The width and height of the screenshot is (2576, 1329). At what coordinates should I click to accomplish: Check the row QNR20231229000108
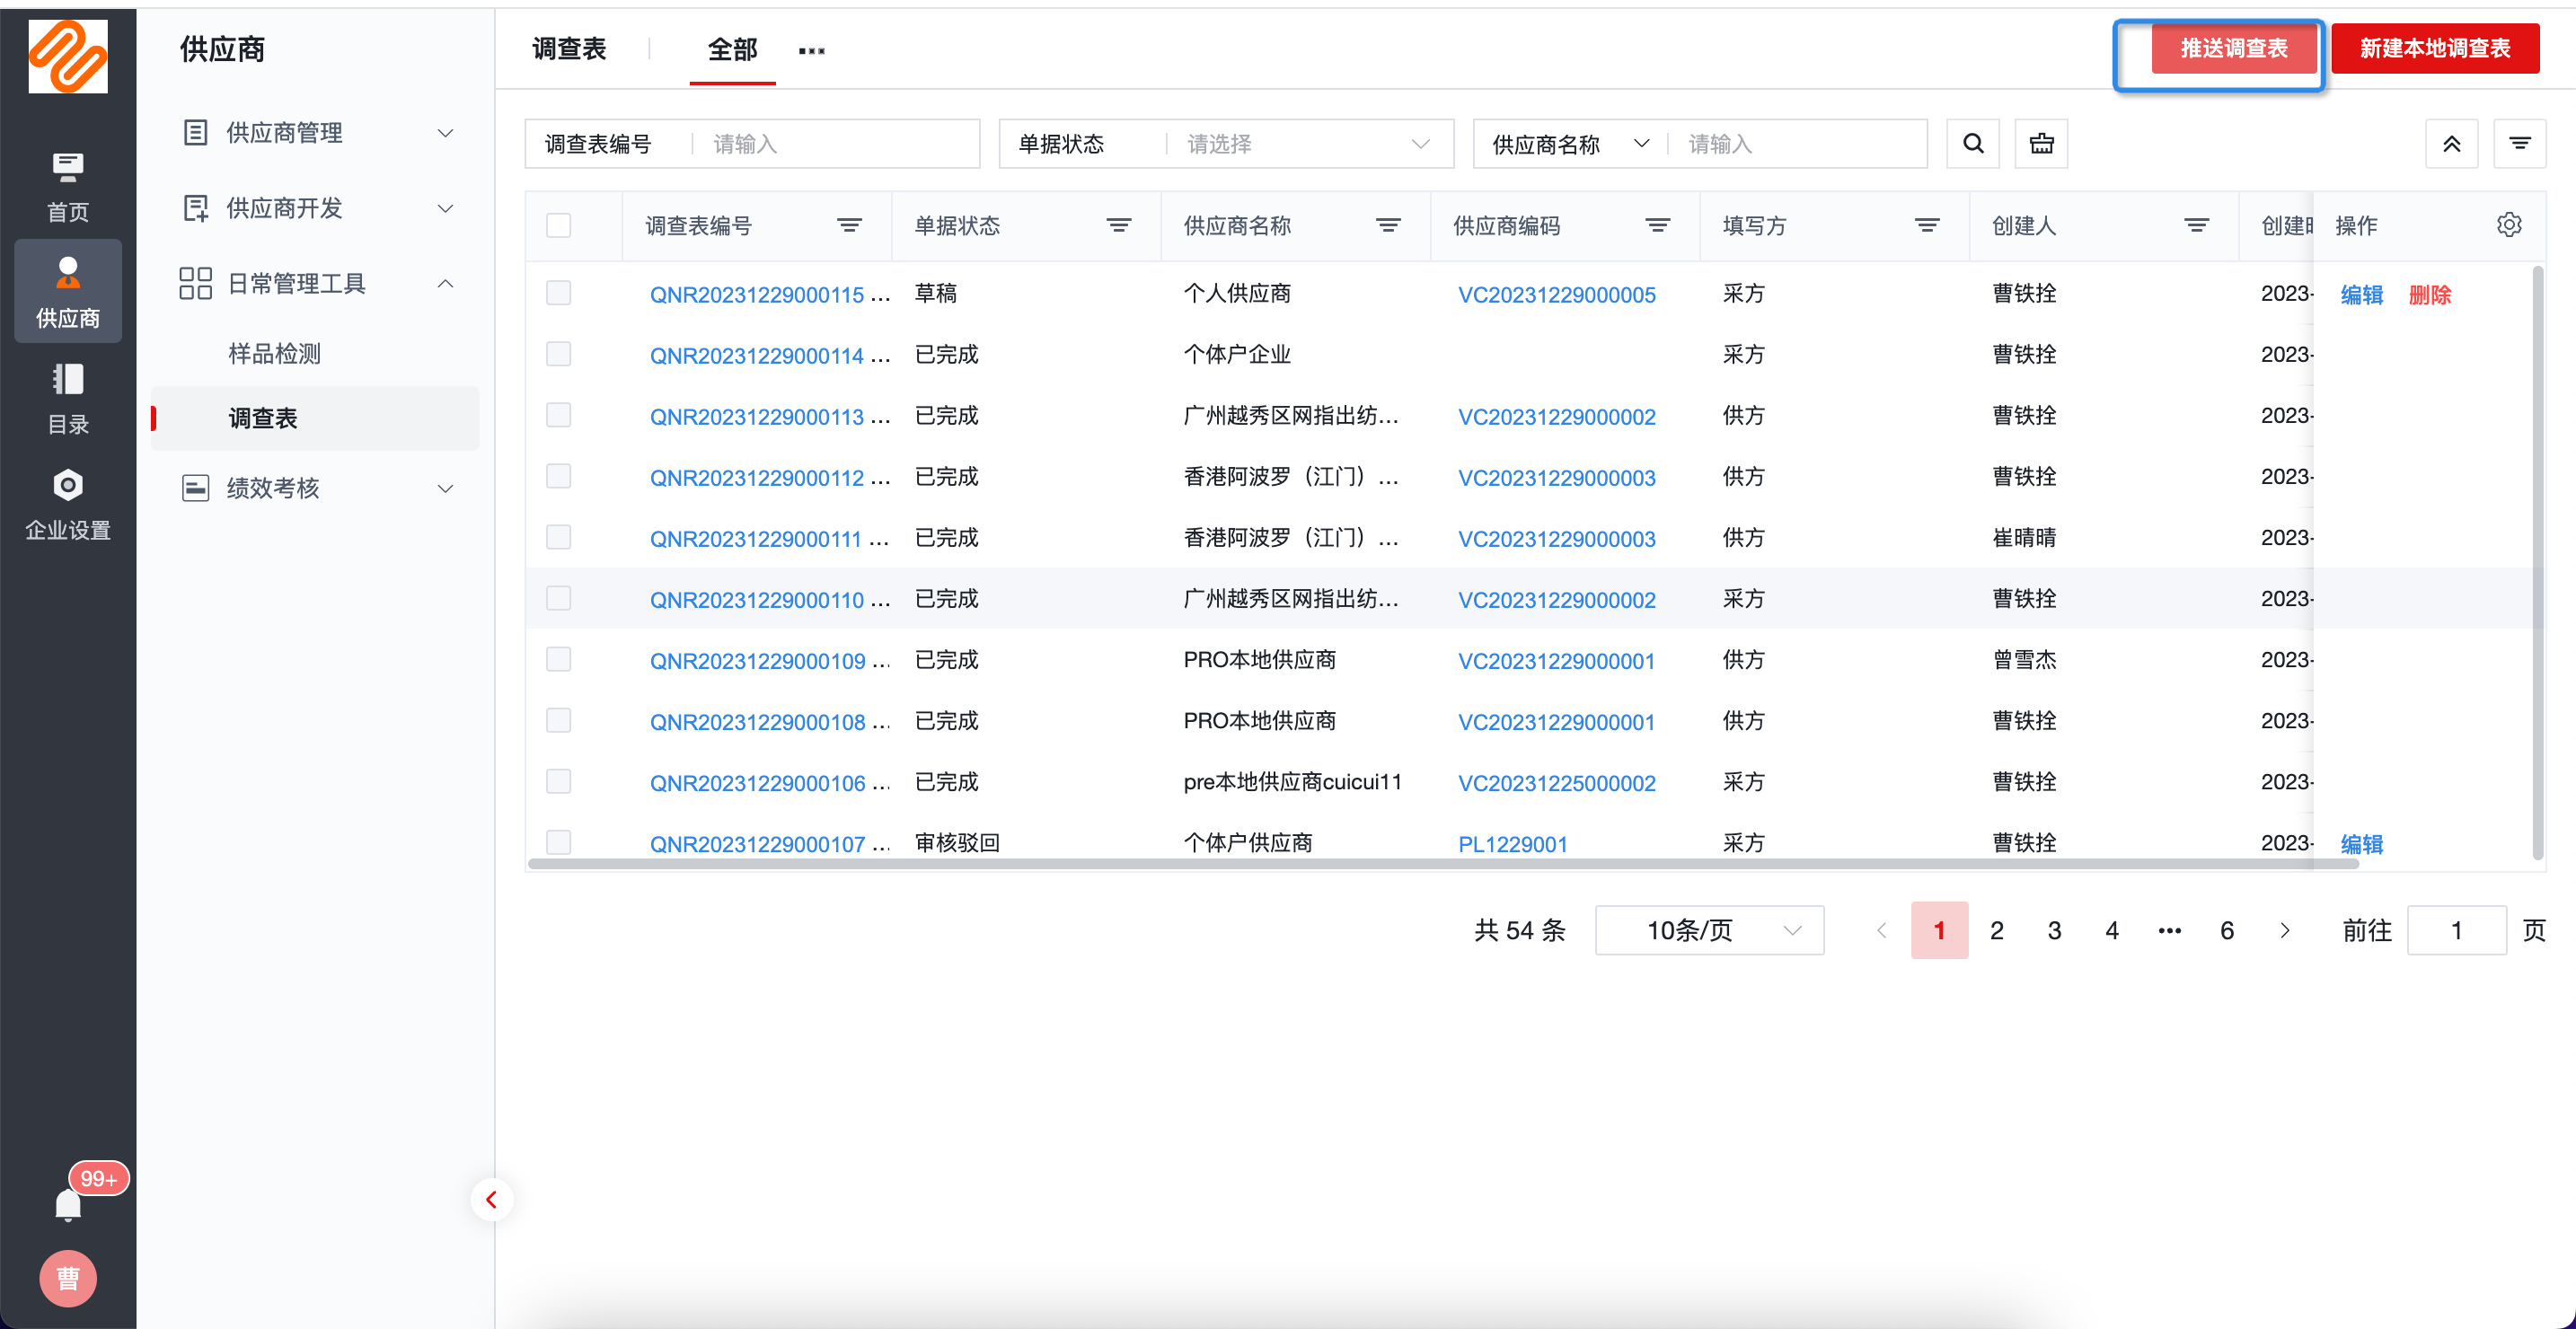click(558, 719)
